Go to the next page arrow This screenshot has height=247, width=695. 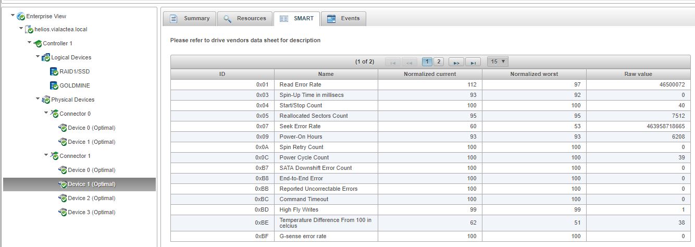tap(456, 62)
